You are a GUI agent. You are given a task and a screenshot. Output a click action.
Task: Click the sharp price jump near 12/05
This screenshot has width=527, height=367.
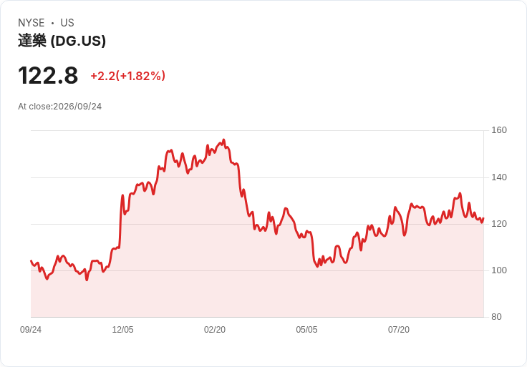click(121, 222)
